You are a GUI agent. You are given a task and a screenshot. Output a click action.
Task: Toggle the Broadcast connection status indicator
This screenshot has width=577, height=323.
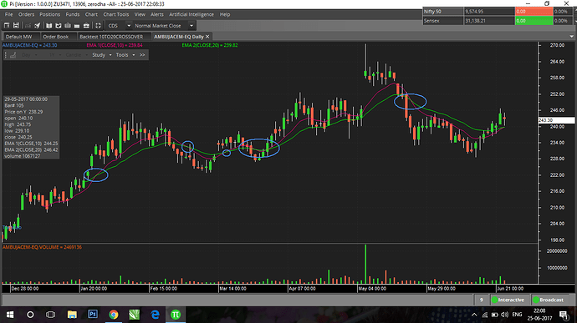(x=549, y=300)
